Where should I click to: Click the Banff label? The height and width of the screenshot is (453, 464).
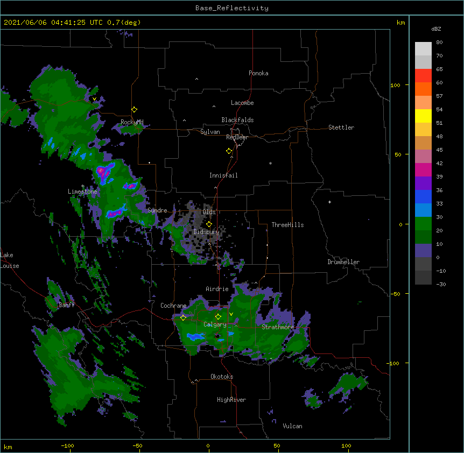tap(67, 305)
